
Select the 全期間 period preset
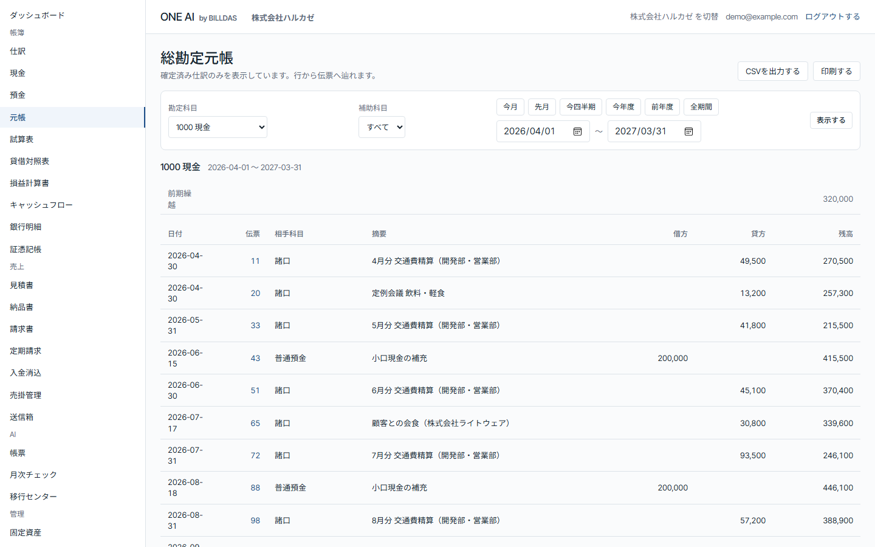[x=701, y=107]
